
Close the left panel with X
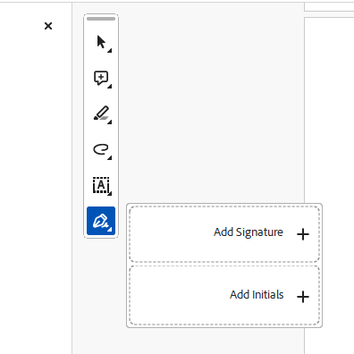[48, 26]
